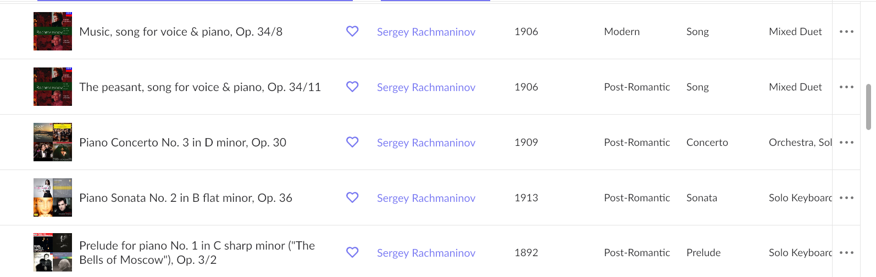
Task: Open more options for Music Op. 34/8
Action: (846, 32)
